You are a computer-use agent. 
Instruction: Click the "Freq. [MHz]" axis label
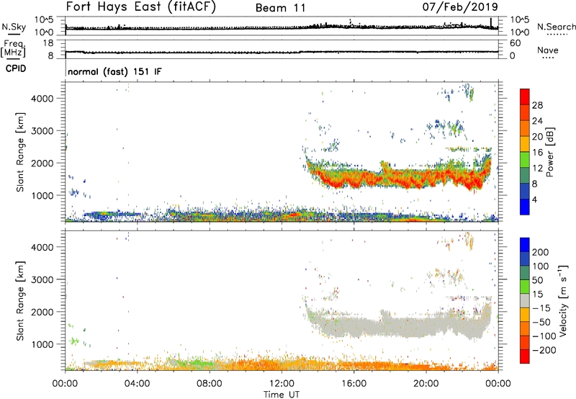pyautogui.click(x=13, y=49)
